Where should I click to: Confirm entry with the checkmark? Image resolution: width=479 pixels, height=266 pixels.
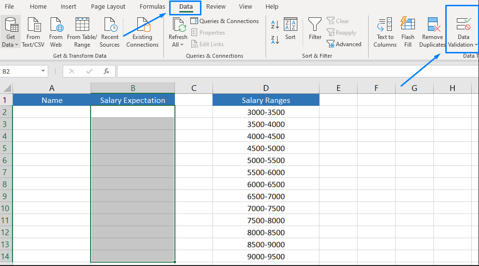[89, 71]
